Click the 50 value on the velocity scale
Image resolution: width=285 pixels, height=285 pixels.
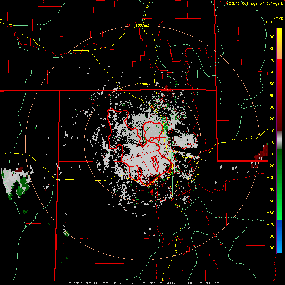tap(272, 84)
